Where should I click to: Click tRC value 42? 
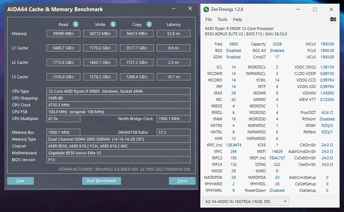pos(233,100)
